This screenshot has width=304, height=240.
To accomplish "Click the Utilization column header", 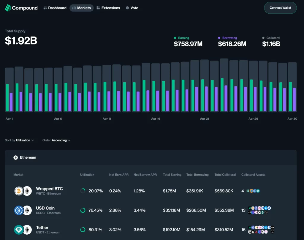I will pos(87,175).
